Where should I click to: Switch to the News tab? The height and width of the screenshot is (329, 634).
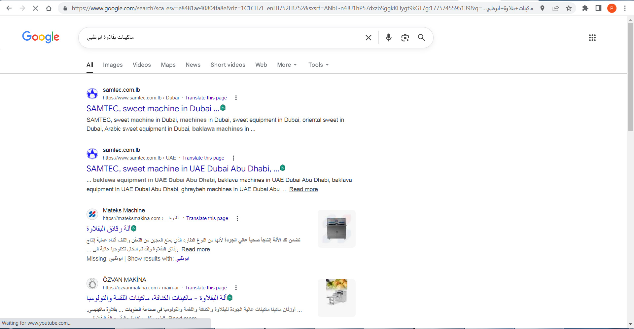tap(193, 65)
